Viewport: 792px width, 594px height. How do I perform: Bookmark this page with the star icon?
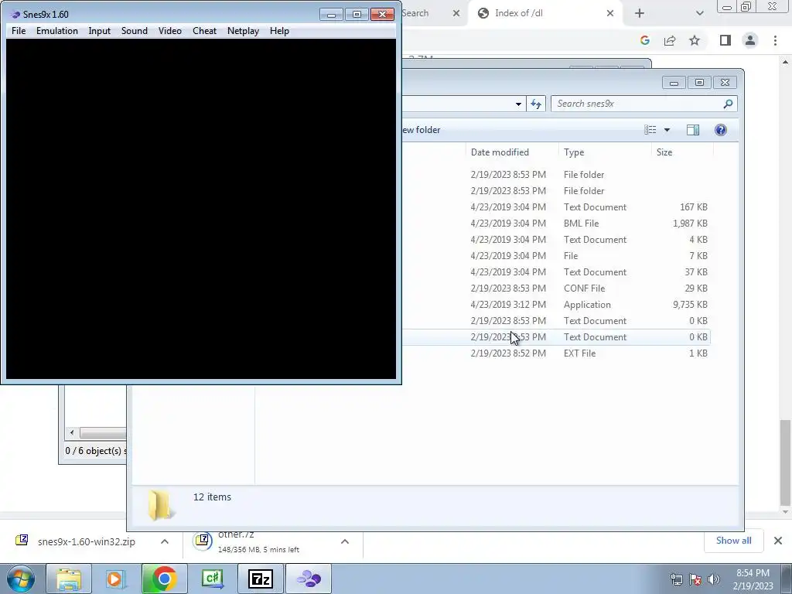point(695,40)
